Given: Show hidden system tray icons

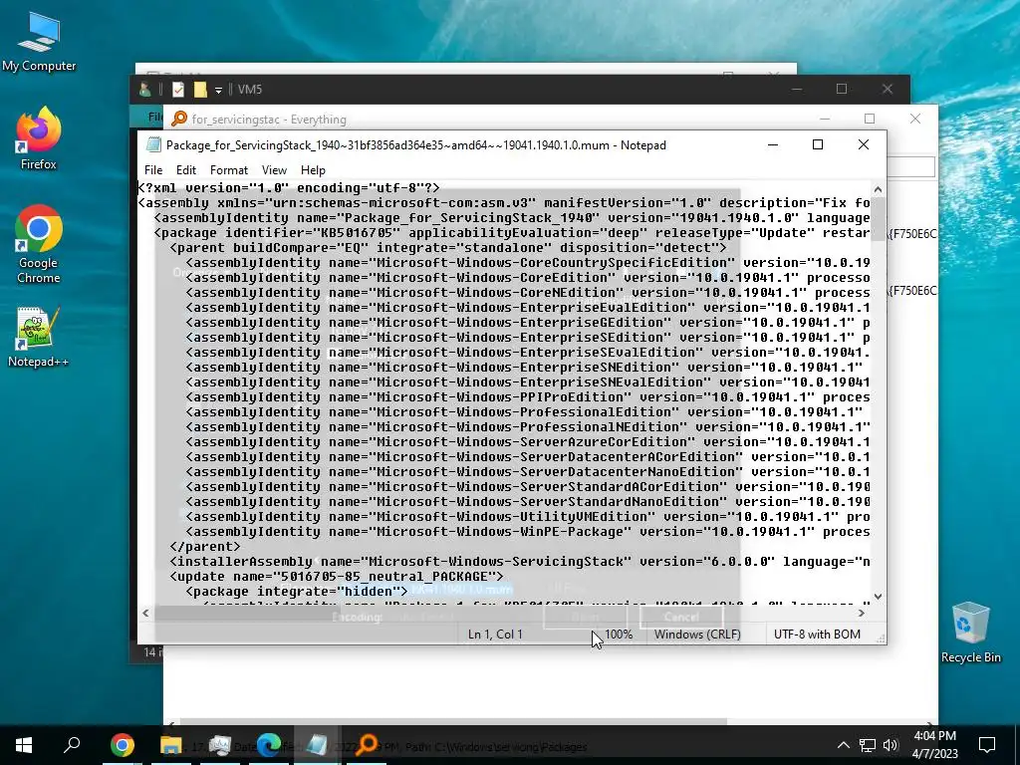Looking at the screenshot, I should click(843, 745).
